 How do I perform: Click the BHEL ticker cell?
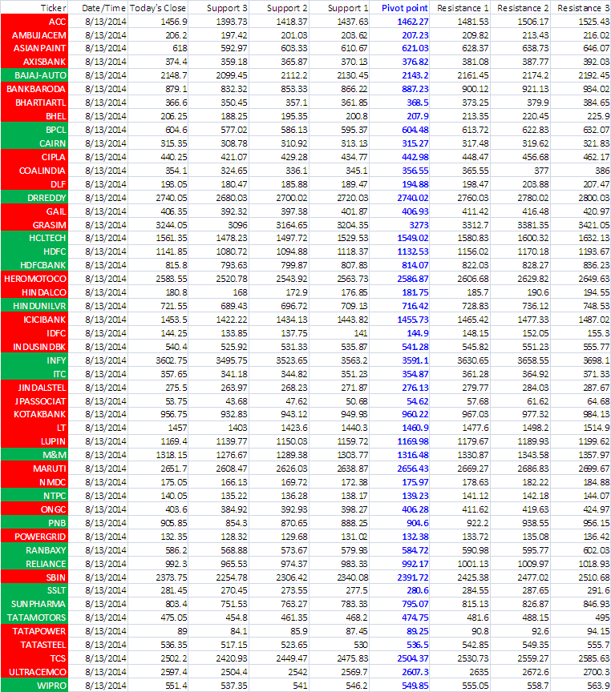pyautogui.click(x=34, y=116)
